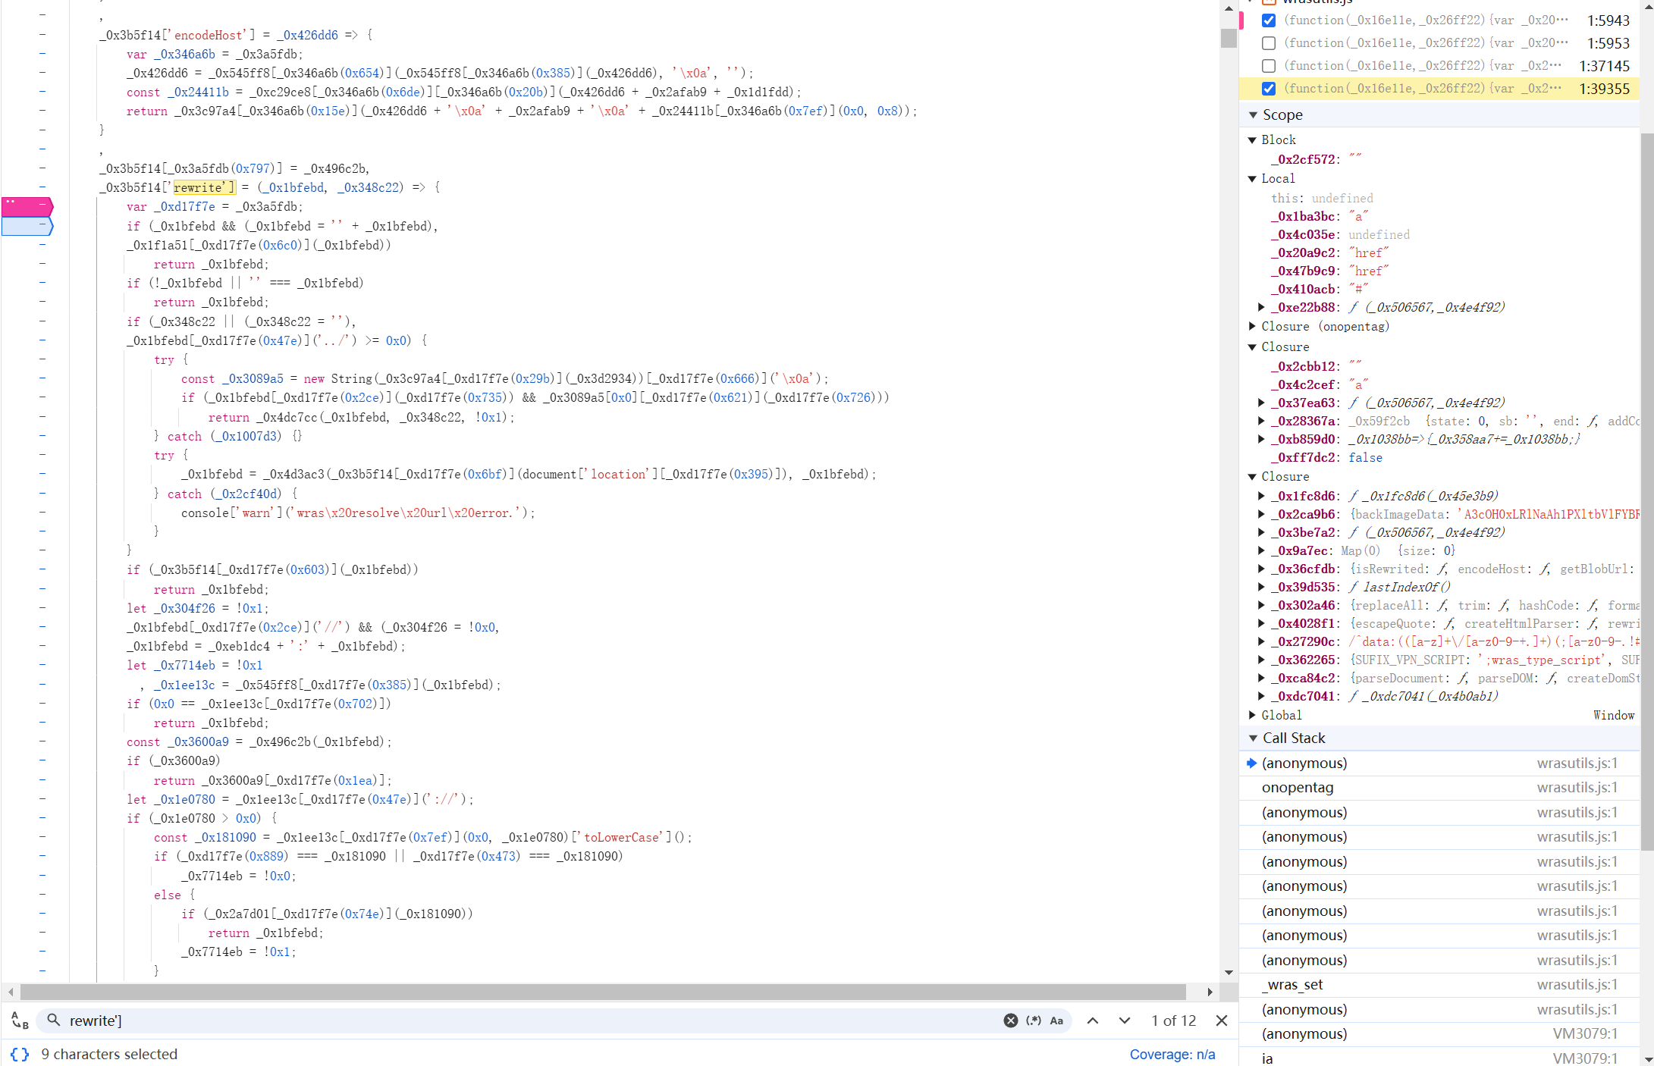Expand the _0x28367a object
Image resolution: width=1654 pixels, height=1066 pixels.
coord(1261,421)
